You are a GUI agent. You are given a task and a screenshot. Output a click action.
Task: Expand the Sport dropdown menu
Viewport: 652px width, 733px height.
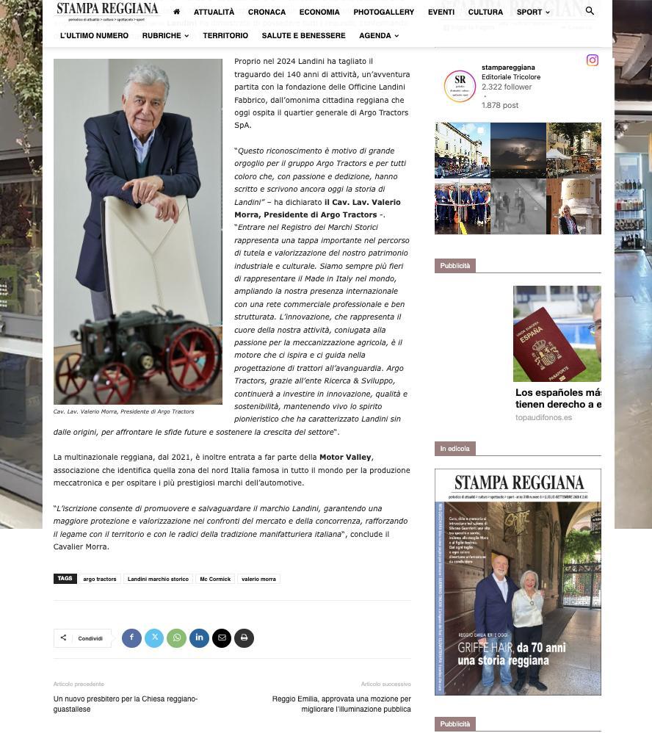pos(533,12)
